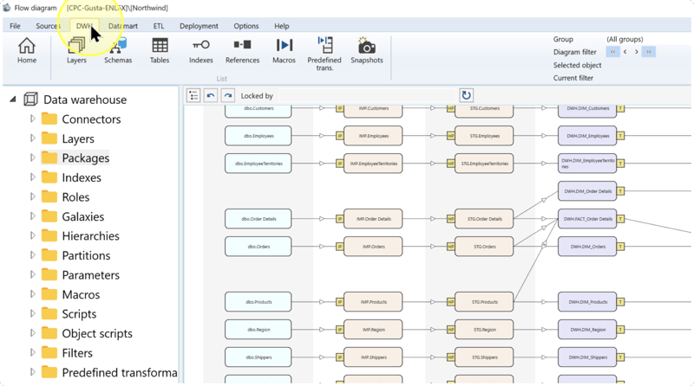Open the Options tab
The image size is (694, 386).
click(x=246, y=26)
